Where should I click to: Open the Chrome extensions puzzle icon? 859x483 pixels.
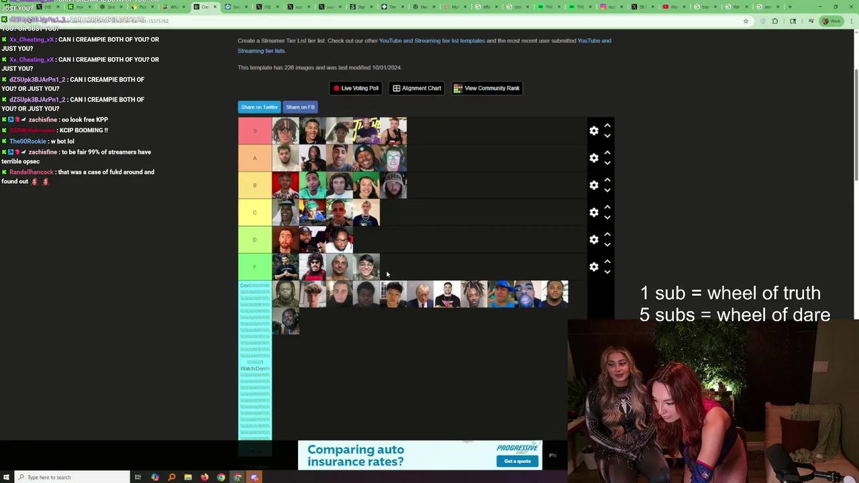pos(775,21)
